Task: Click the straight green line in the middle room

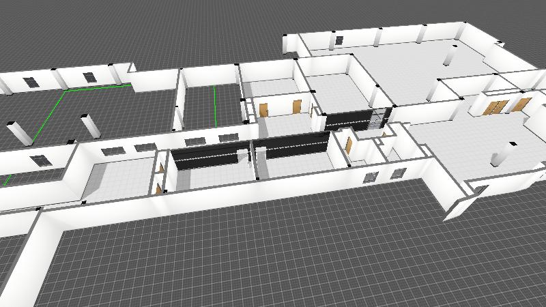Action: click(214, 106)
